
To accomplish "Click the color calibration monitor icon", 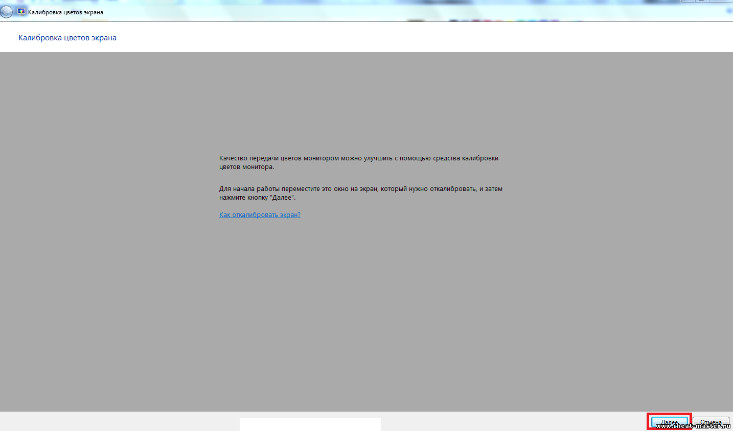I will click(x=21, y=11).
